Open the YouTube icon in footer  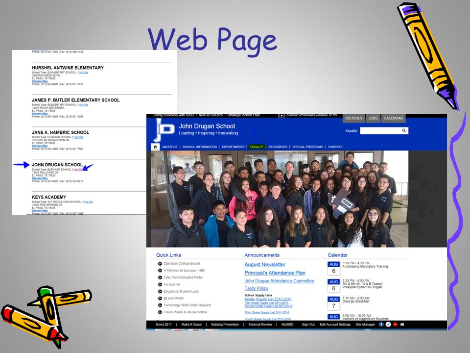pyautogui.click(x=396, y=325)
